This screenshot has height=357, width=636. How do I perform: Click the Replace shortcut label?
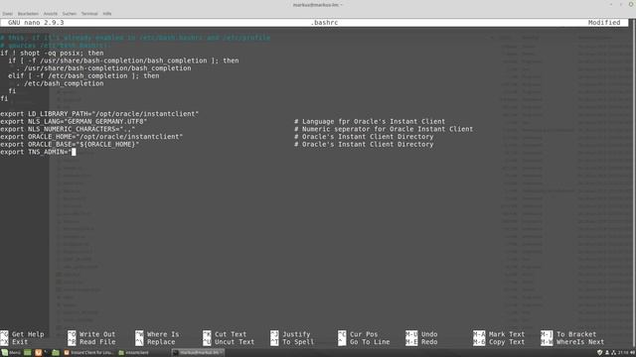point(161,342)
